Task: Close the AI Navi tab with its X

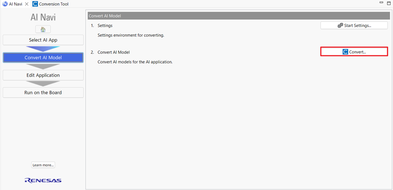Action: click(x=27, y=4)
